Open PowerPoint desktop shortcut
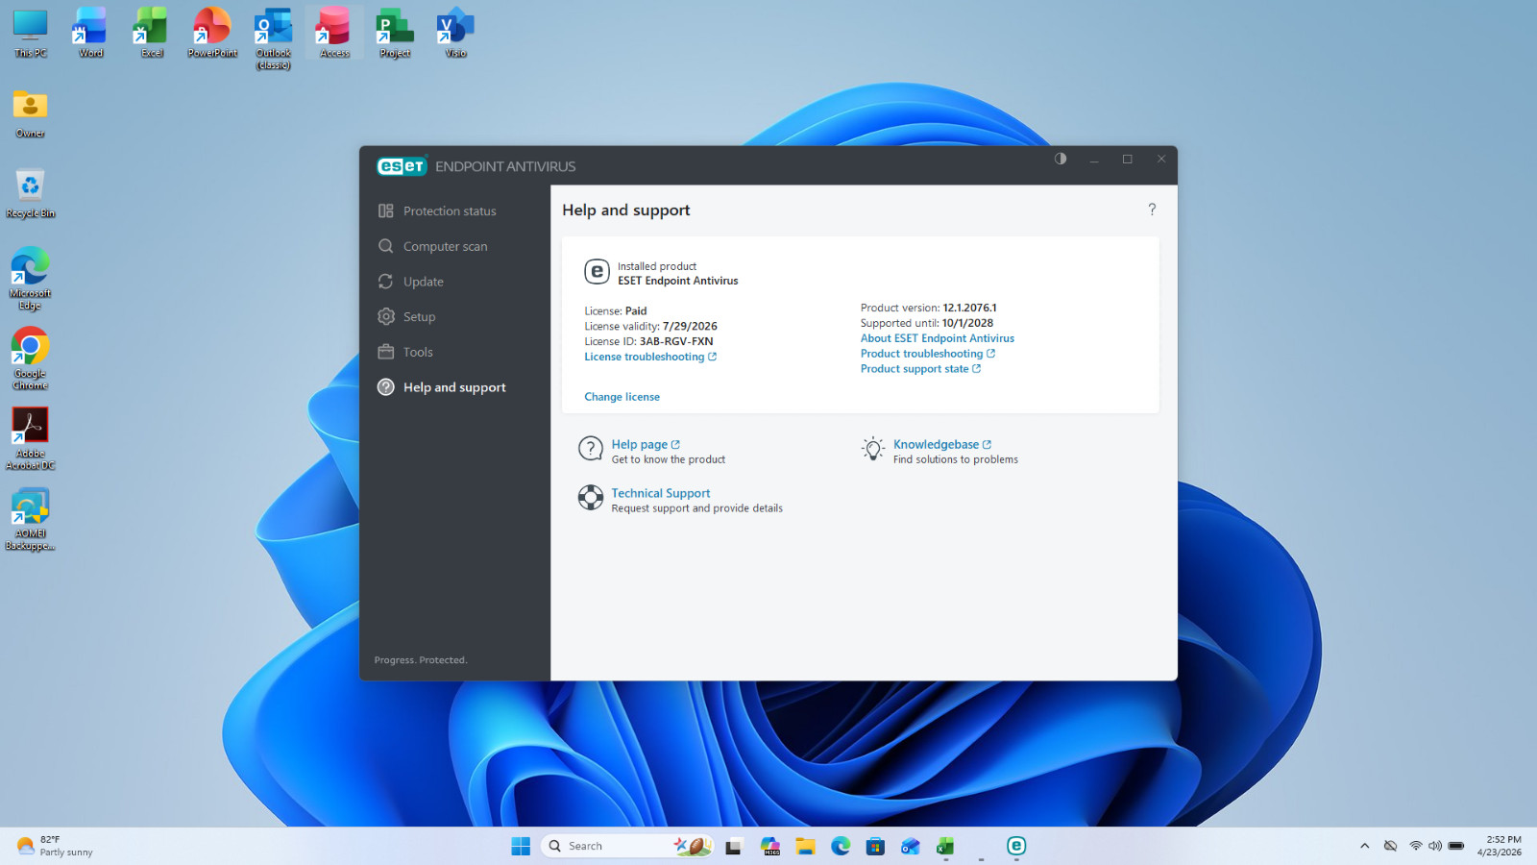Viewport: 1537px width, 865px height. [212, 34]
